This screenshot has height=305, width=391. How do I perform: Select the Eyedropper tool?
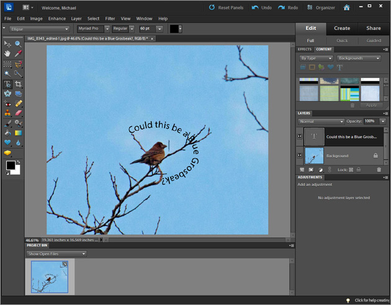(x=18, y=53)
